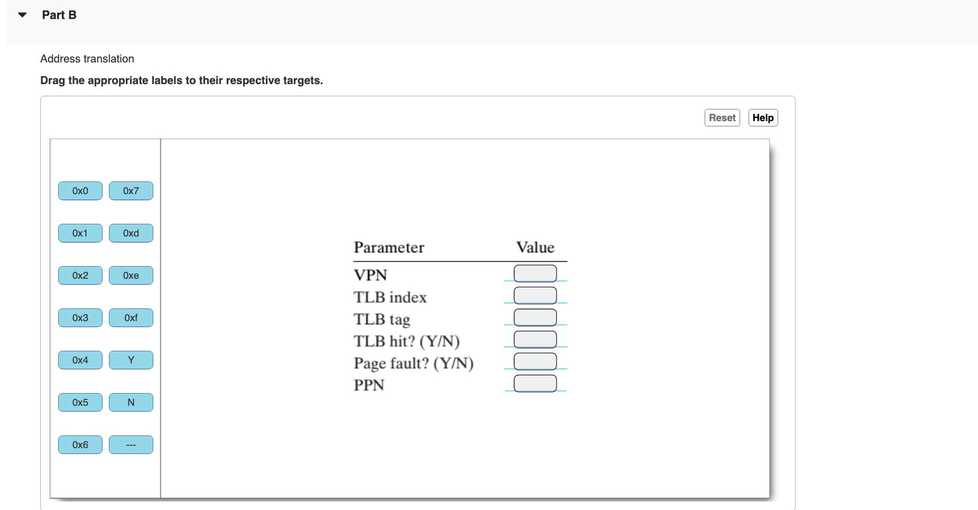The width and height of the screenshot is (978, 510).
Task: Select the 0x7 label chip
Action: pyautogui.click(x=131, y=190)
